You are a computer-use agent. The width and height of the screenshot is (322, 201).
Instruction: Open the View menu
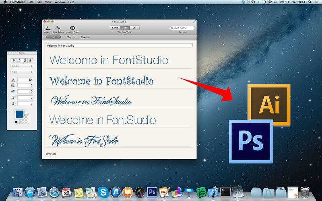click(48, 2)
